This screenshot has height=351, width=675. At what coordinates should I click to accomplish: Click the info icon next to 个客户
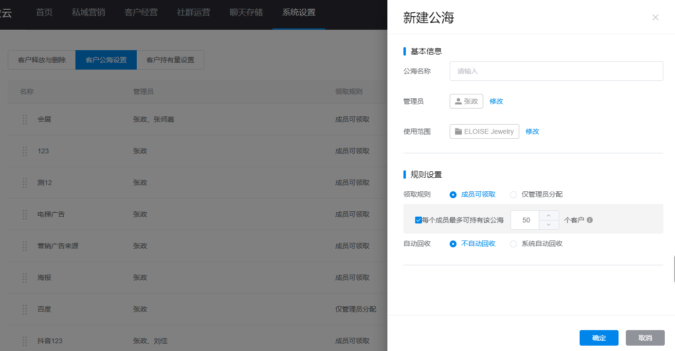(x=590, y=220)
